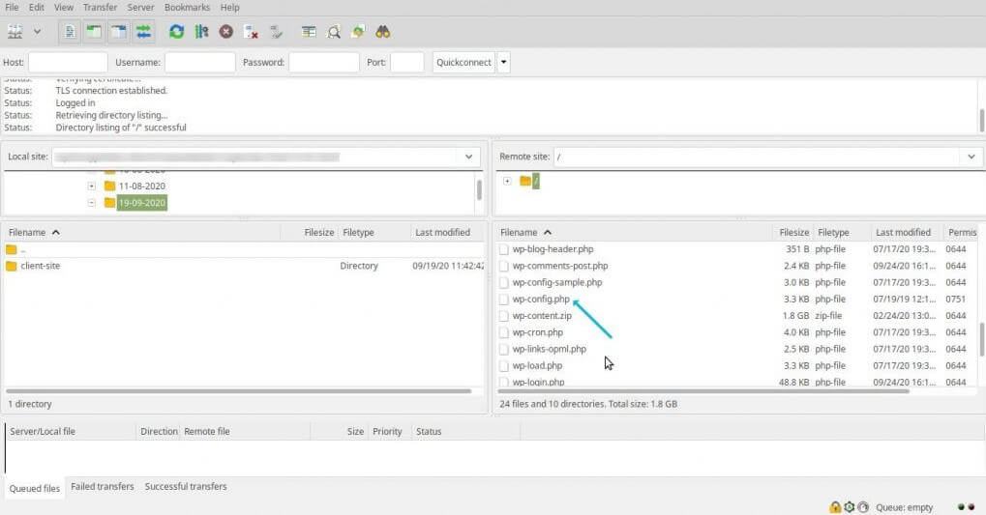Sort remote files by Filename column
Image resolution: width=986 pixels, height=515 pixels.
coord(634,232)
